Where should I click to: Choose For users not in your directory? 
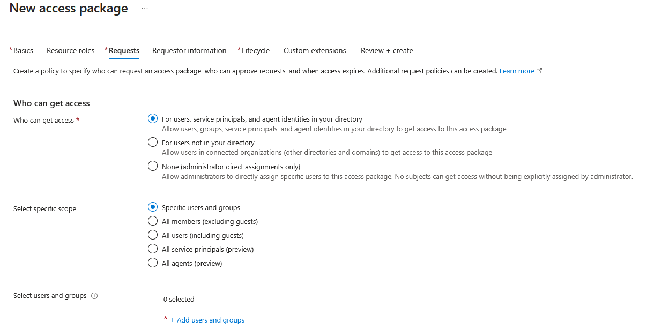(x=153, y=141)
